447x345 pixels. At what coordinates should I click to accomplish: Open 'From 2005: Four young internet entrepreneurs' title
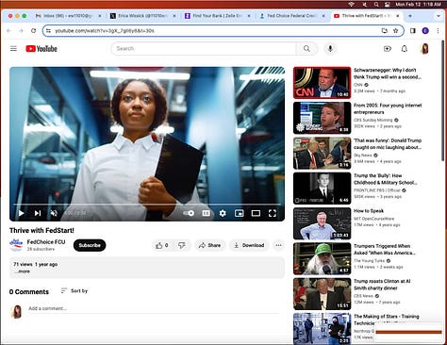point(388,108)
